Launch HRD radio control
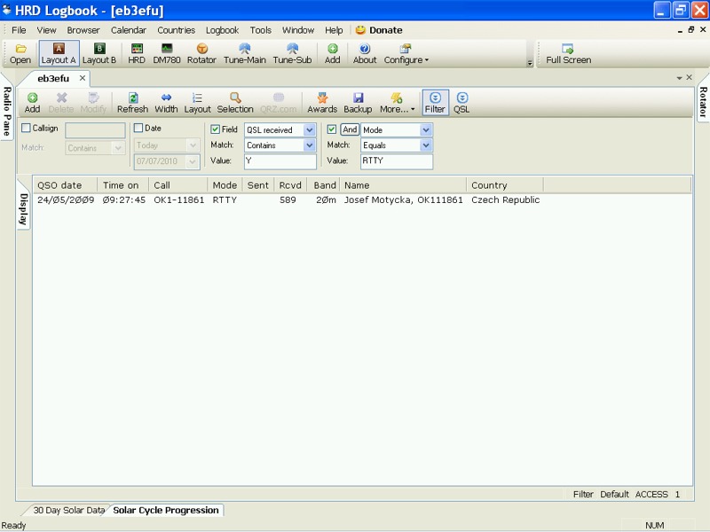The height and width of the screenshot is (532, 710). pos(137,53)
